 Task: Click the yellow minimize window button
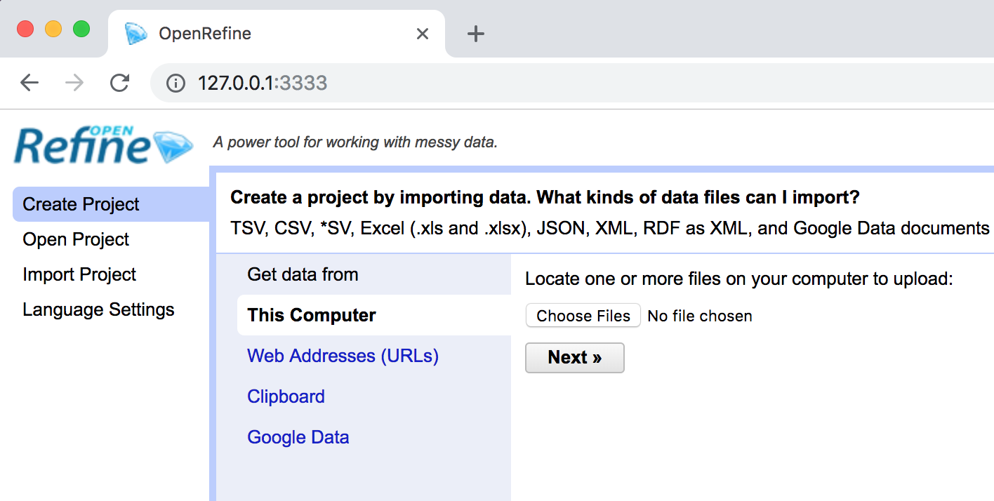(x=53, y=29)
